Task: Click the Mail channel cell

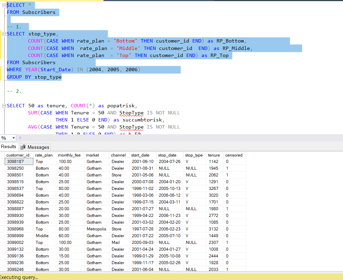Action: coord(116,243)
